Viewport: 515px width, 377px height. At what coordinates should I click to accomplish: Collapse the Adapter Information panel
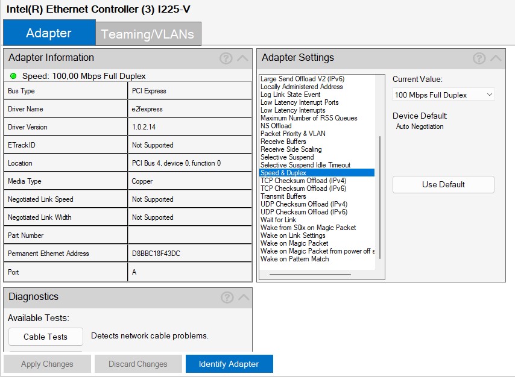242,58
